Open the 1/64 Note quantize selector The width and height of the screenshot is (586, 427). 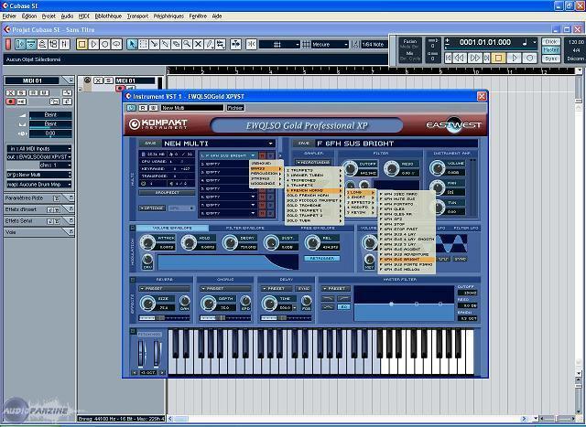click(x=373, y=45)
